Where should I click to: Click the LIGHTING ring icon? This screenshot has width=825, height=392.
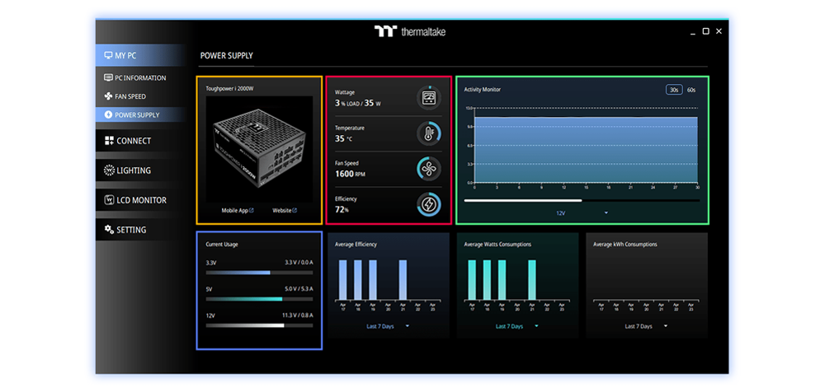(109, 170)
